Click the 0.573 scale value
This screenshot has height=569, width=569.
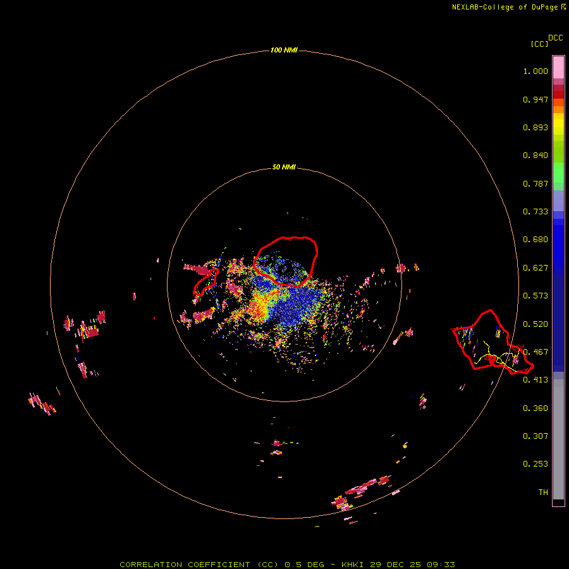(x=535, y=296)
